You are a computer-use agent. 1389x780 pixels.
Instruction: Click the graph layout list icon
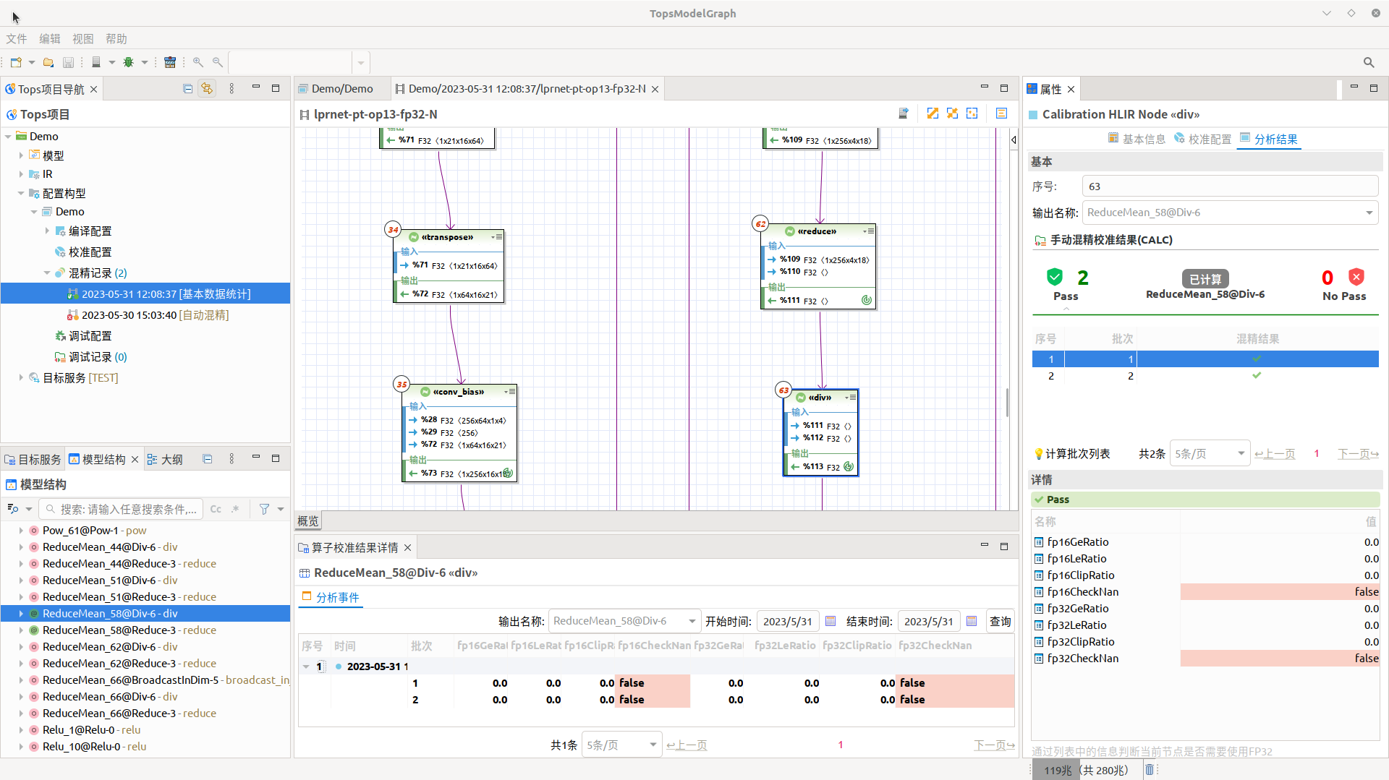pos(1002,113)
